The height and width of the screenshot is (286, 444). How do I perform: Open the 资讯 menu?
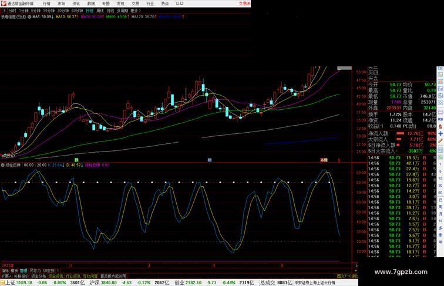[x=76, y=4]
